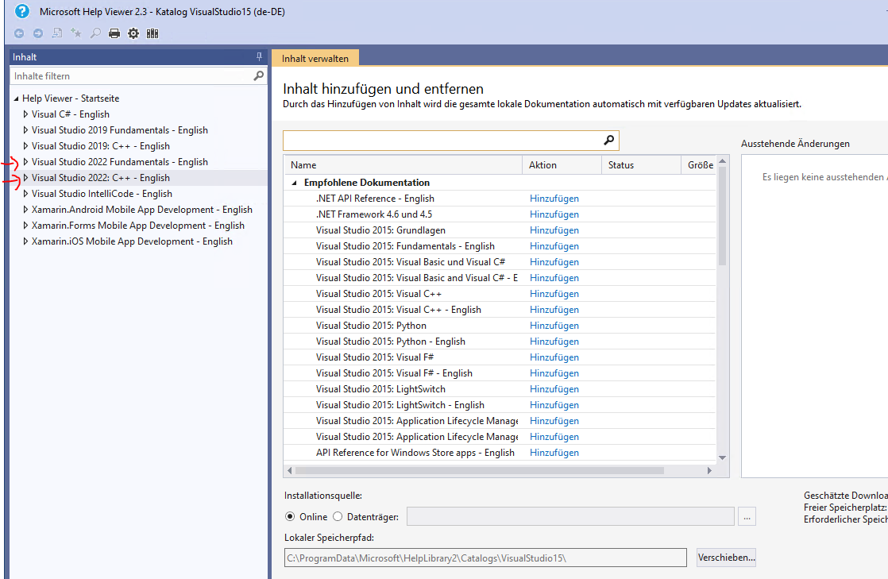Click Hinzufügen for Visual Studio 2015: Python
The height and width of the screenshot is (579, 888).
[554, 325]
